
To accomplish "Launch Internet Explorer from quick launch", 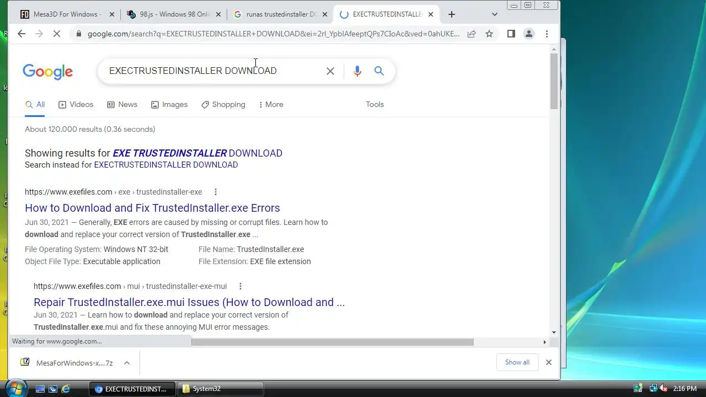I will (x=66, y=389).
